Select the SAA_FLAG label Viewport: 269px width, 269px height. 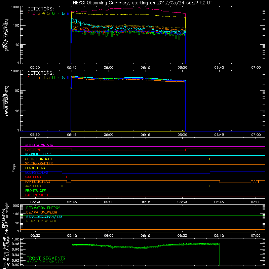point(33,177)
